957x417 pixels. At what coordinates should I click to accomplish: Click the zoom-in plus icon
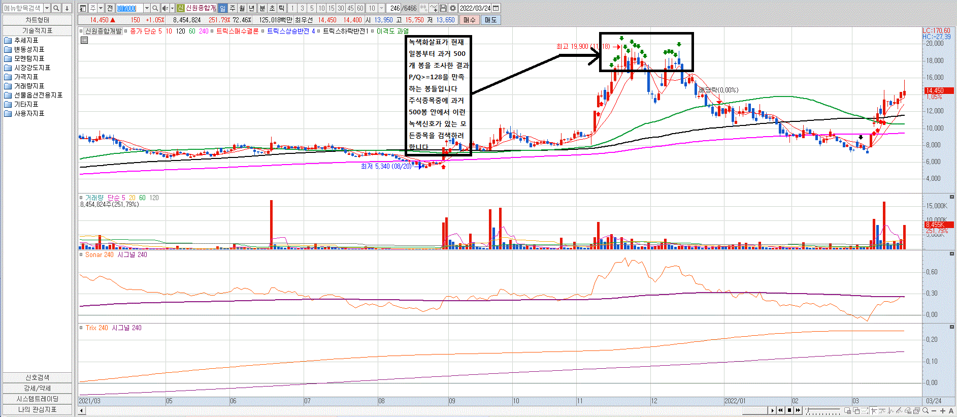click(x=942, y=411)
